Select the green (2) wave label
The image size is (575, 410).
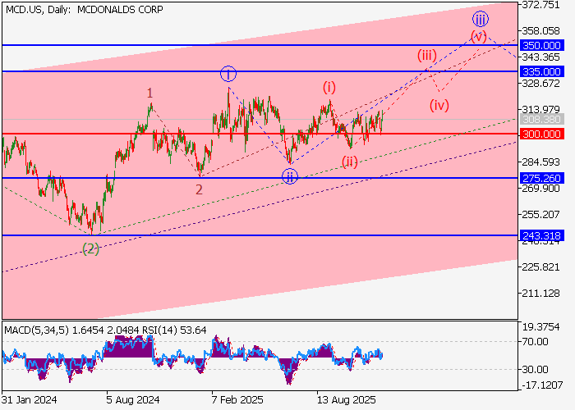[x=90, y=249]
